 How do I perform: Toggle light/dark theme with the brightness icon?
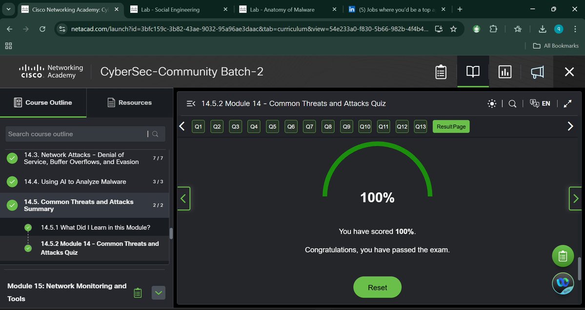pyautogui.click(x=492, y=103)
